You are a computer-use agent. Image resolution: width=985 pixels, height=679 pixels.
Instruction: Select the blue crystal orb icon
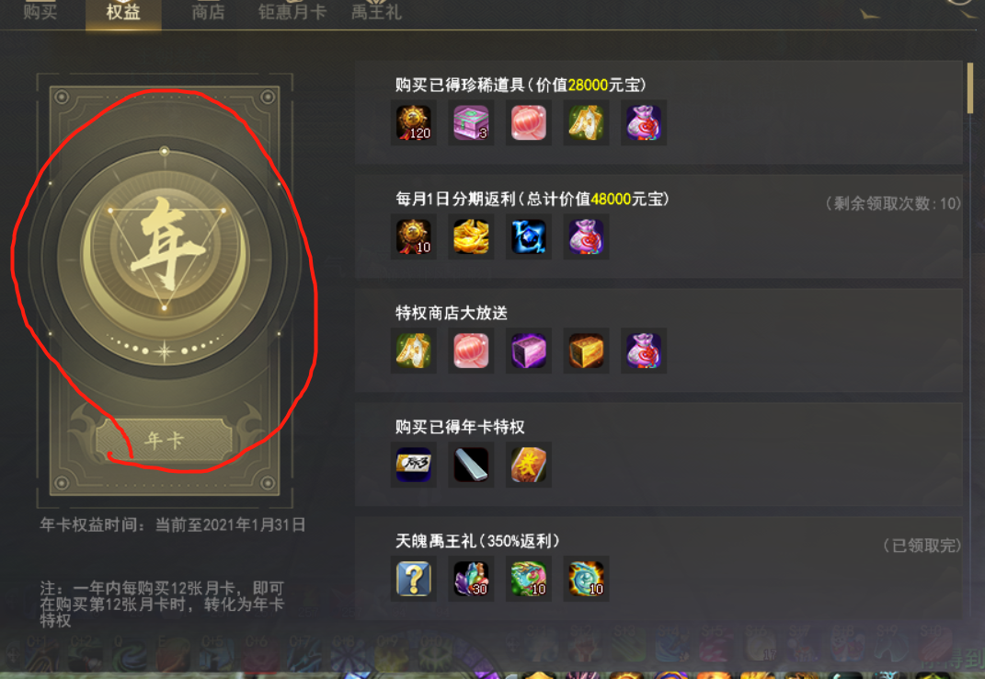528,237
